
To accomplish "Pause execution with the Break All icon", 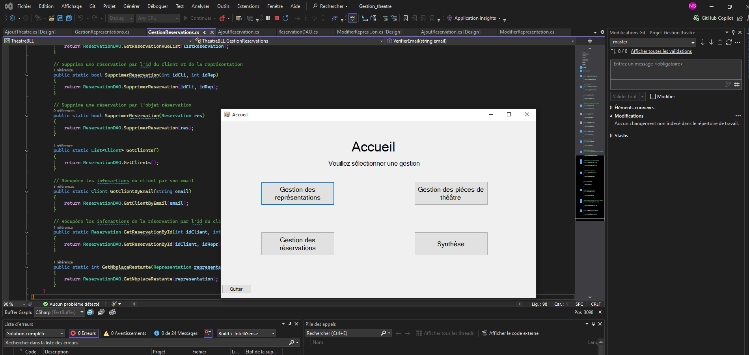I will (x=268, y=18).
